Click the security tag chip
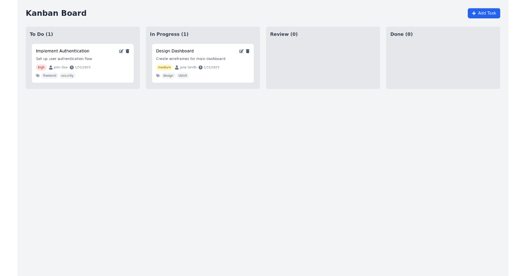Image resolution: width=526 pixels, height=276 pixels. coord(67,75)
